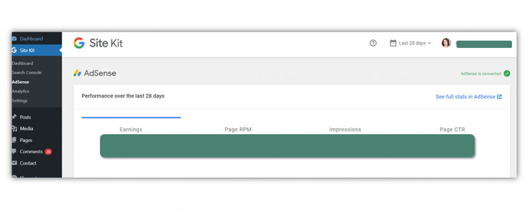Click the Contact envelope icon
The width and height of the screenshot is (529, 220).
point(14,163)
